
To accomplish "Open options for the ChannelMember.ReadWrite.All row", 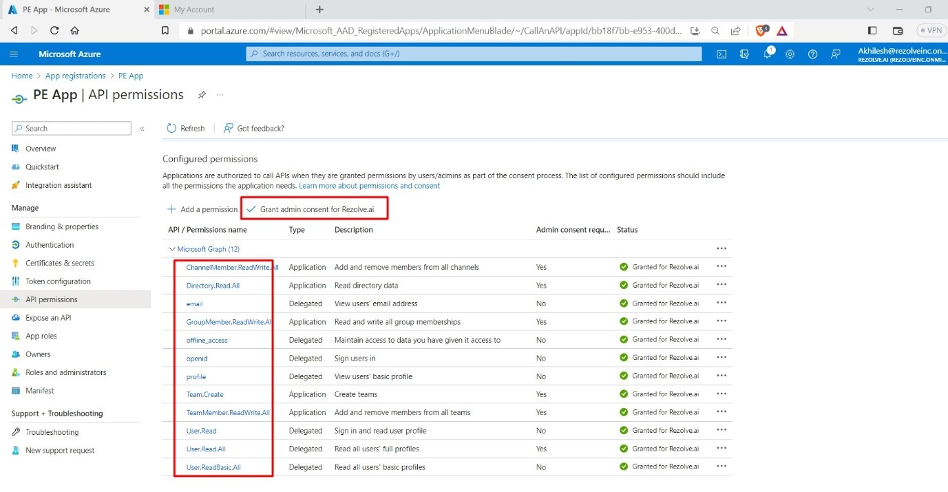I will [721, 267].
